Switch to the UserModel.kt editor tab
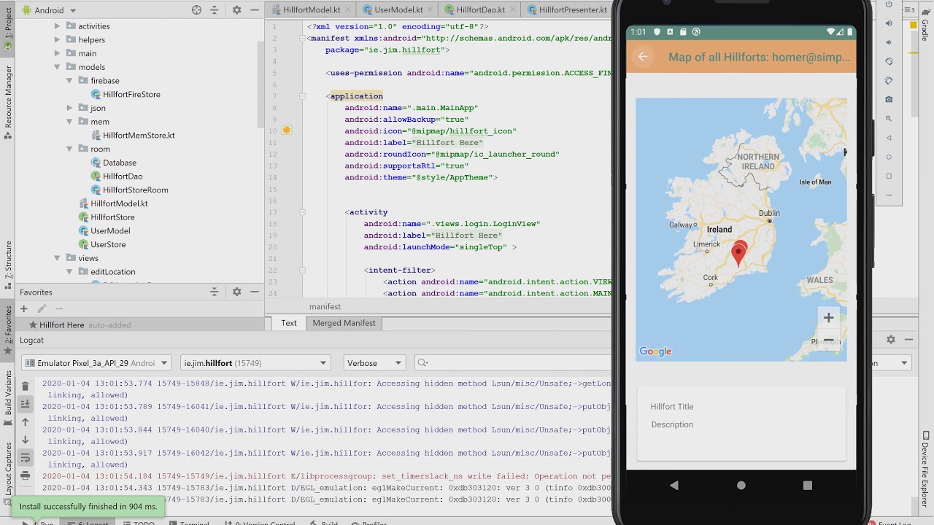Screen dimensions: 934x525 tap(398, 10)
